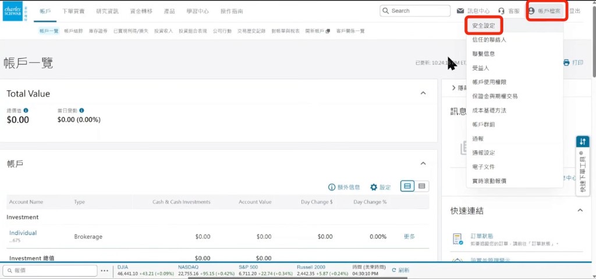Image resolution: width=596 pixels, height=279 pixels.
Task: Open the 帳戶檔案 profile menu
Action: (x=545, y=11)
